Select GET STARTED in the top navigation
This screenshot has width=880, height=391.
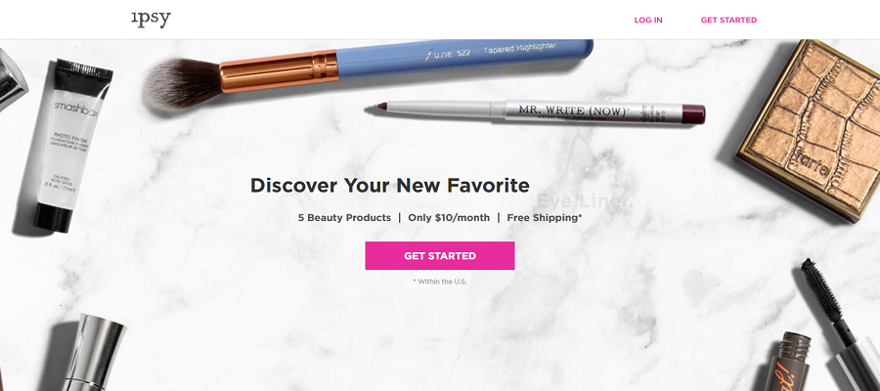point(728,21)
